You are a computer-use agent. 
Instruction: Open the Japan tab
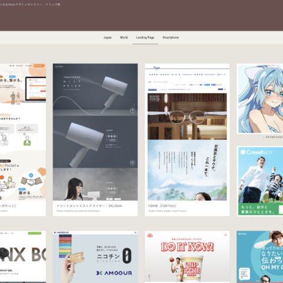107,38
